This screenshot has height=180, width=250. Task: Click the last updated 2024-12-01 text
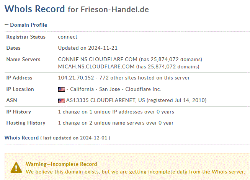[x=75, y=138]
